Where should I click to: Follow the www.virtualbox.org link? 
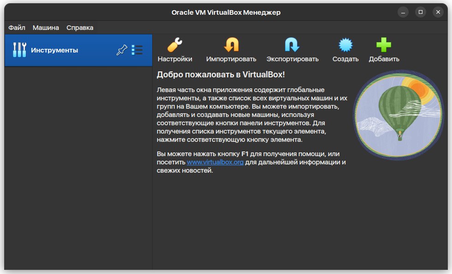[215, 162]
